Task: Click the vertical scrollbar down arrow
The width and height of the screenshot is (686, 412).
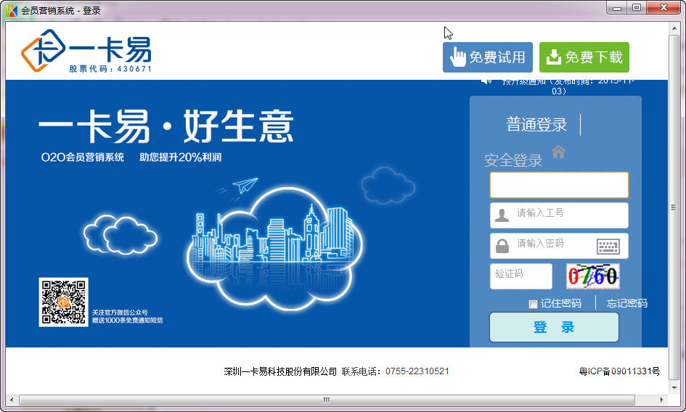Action: [x=675, y=388]
